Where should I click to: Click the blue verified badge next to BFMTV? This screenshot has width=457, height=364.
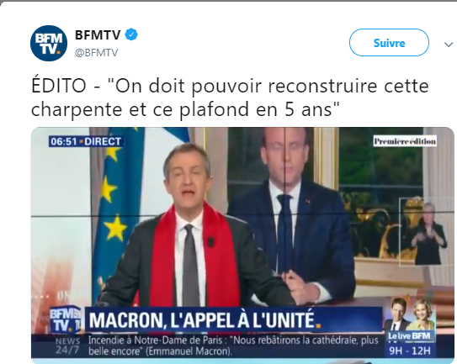pyautogui.click(x=131, y=34)
